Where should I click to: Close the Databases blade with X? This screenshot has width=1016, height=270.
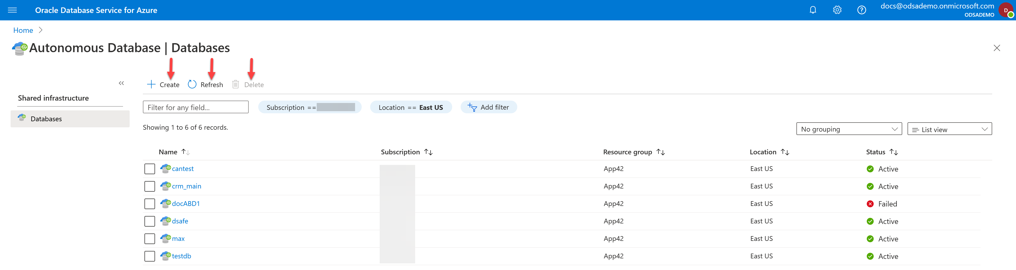[997, 48]
